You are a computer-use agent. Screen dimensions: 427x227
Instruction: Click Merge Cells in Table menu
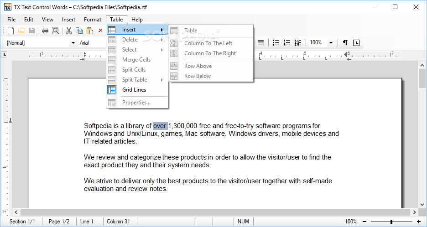[137, 60]
